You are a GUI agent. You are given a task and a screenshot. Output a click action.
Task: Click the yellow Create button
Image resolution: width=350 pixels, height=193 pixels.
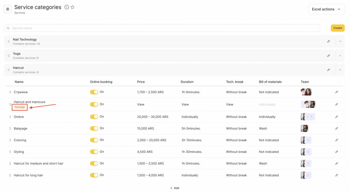[337, 28]
